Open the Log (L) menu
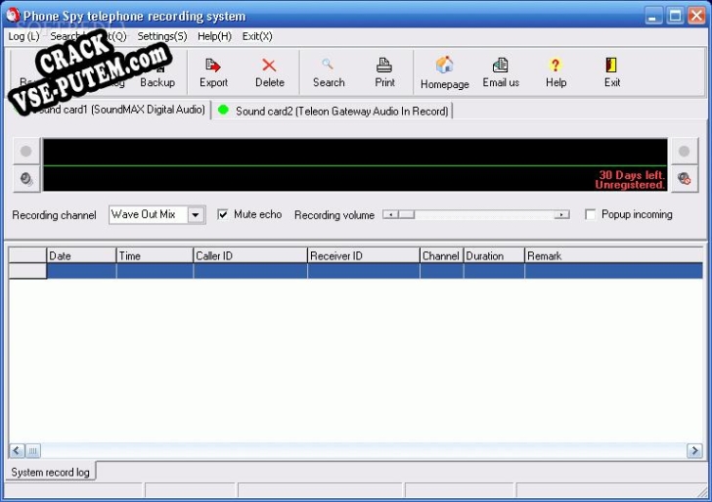 24,36
